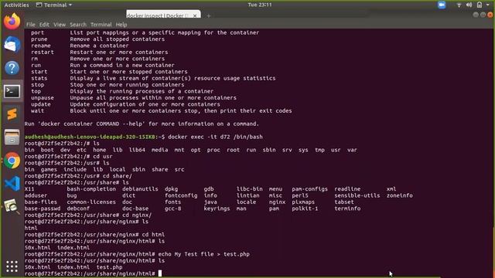Screen dimensions: 495x278
Task: Open the Help icon in dock
Action: 12,68
